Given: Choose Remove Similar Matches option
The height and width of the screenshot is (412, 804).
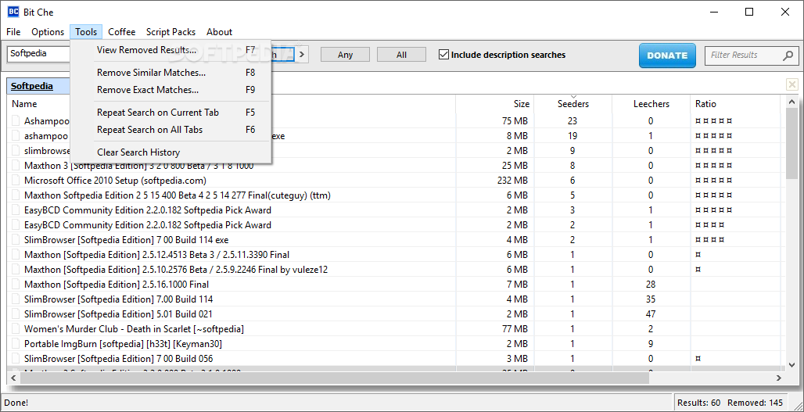Looking at the screenshot, I should coord(170,73).
